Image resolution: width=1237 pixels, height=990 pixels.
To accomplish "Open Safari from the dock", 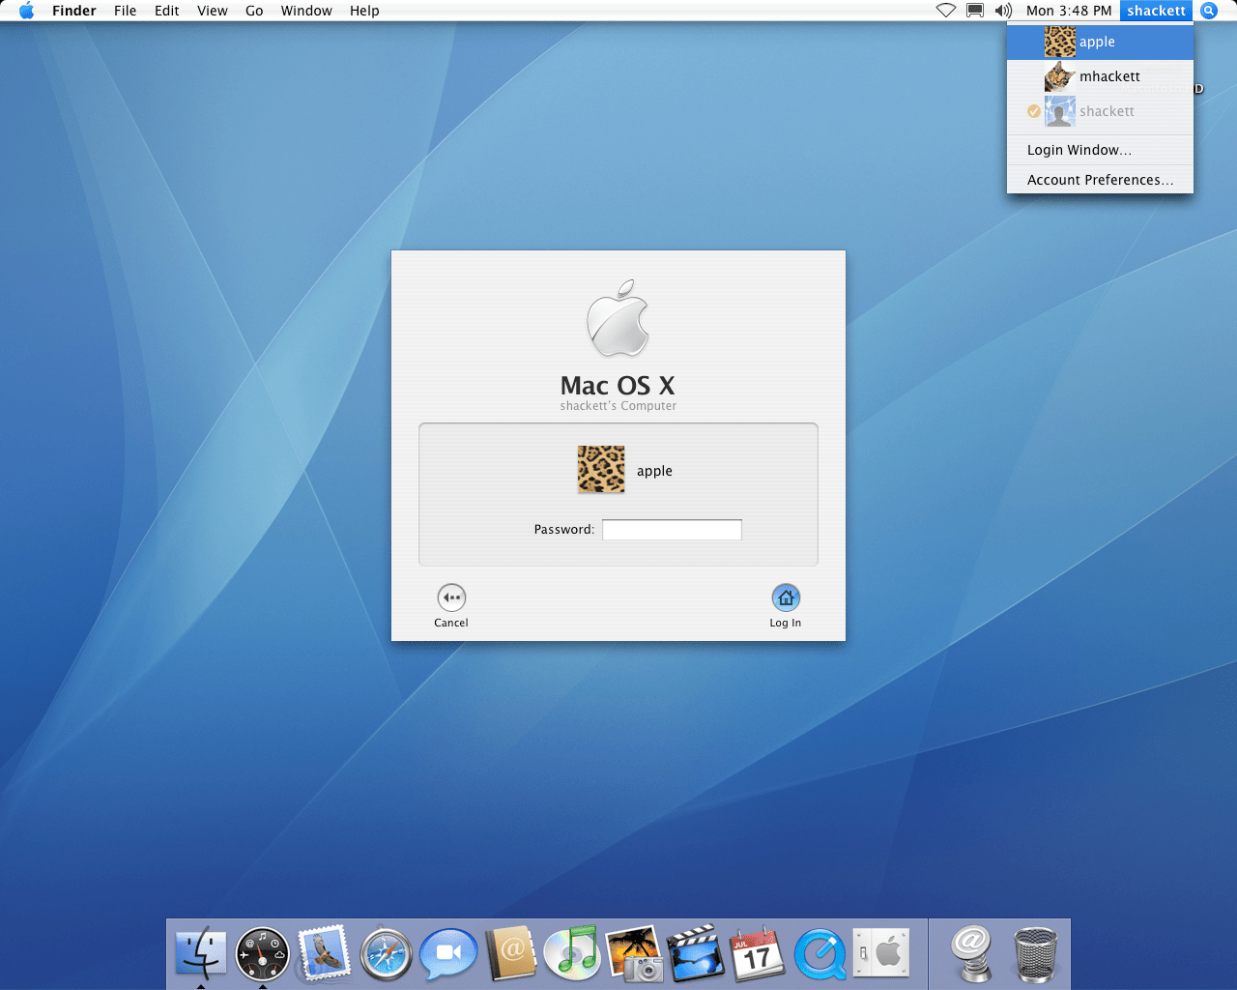I will 387,953.
